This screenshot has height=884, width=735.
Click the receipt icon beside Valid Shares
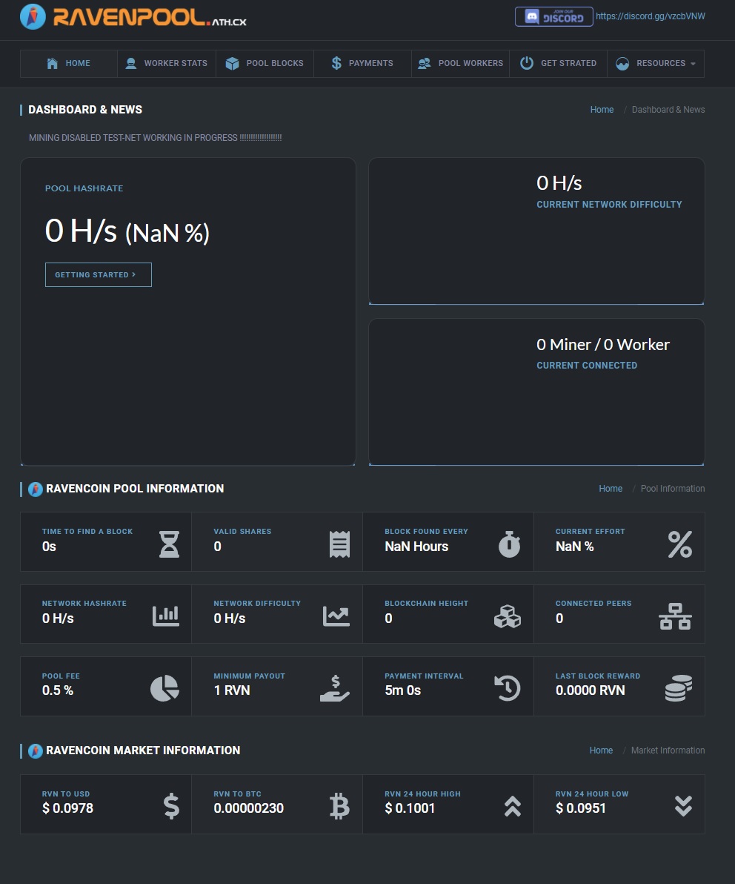coord(339,544)
